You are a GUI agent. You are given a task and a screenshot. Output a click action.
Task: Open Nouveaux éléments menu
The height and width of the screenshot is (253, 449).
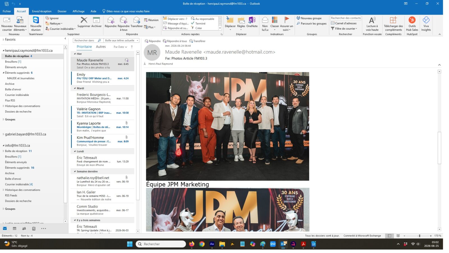pyautogui.click(x=20, y=24)
